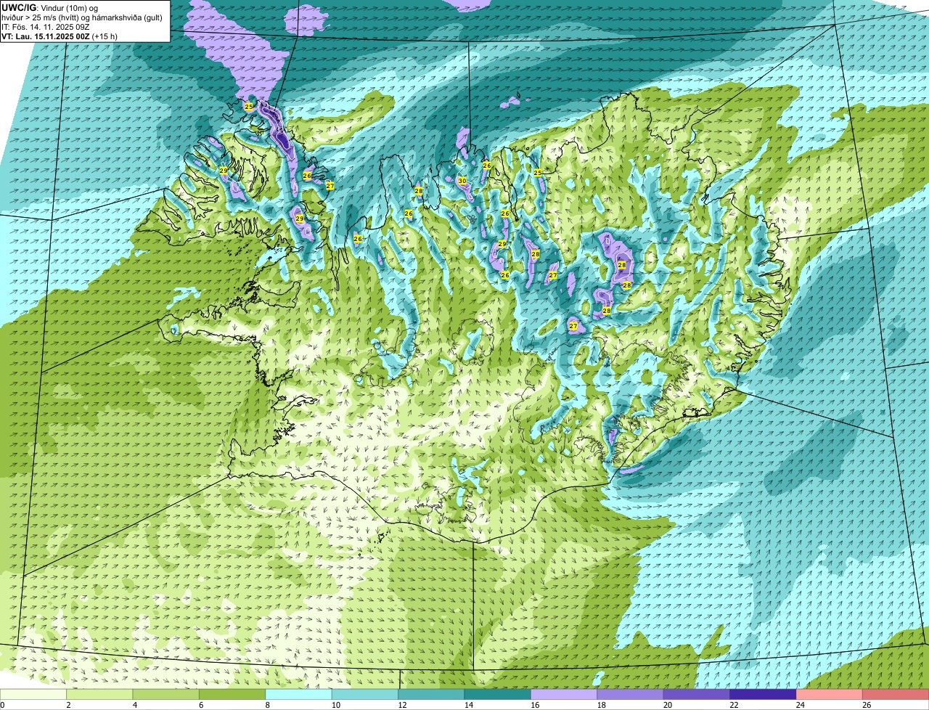929x710 pixels.
Task: Click the legend scale label "10"
Action: pyautogui.click(x=335, y=704)
